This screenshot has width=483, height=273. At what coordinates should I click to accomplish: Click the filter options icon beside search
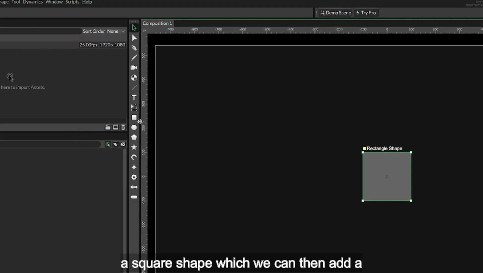115,144
